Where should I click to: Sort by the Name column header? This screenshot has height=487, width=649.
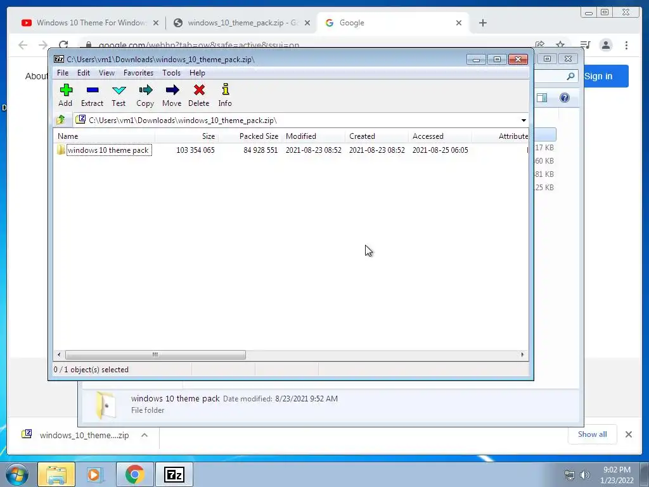pyautogui.click(x=105, y=136)
